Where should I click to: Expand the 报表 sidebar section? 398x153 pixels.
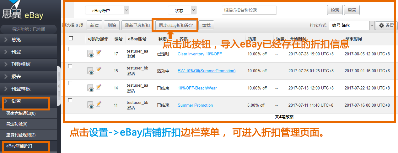coord(29,76)
